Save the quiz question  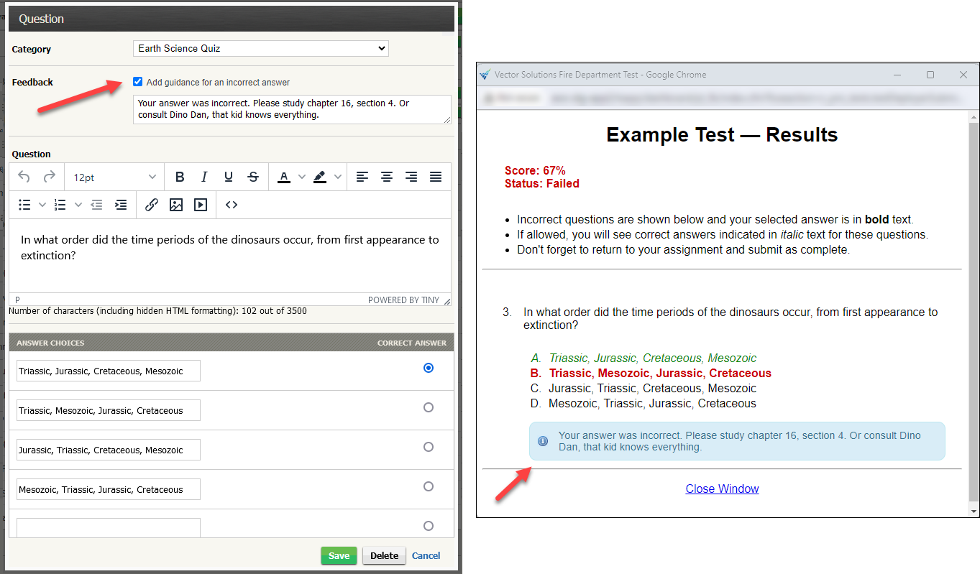(338, 555)
